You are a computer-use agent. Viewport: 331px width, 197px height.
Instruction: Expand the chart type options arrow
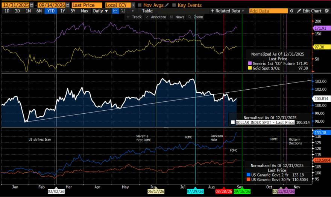(133, 11)
